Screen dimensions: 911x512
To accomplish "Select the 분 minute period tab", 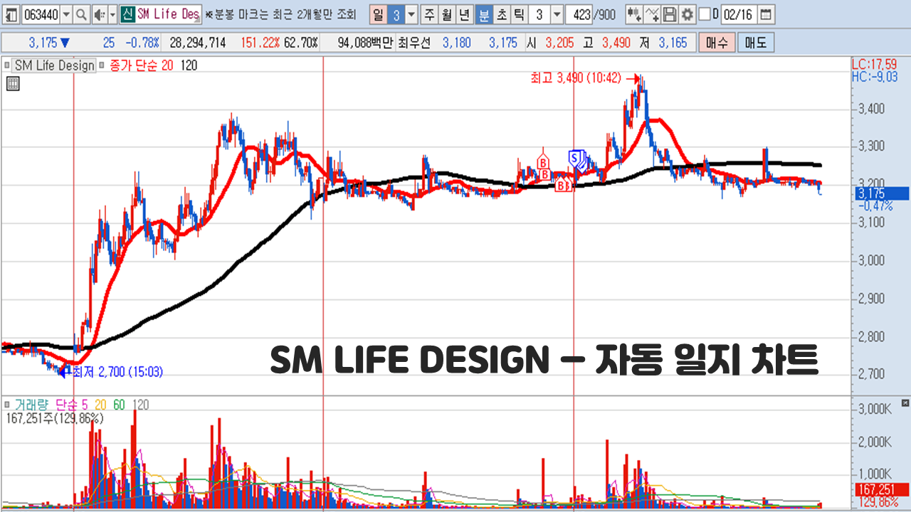I will pyautogui.click(x=484, y=15).
